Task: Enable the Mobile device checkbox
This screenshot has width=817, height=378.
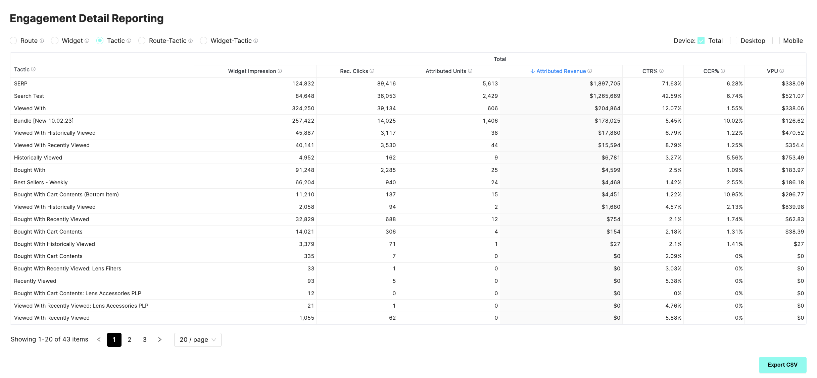Action: coord(776,41)
